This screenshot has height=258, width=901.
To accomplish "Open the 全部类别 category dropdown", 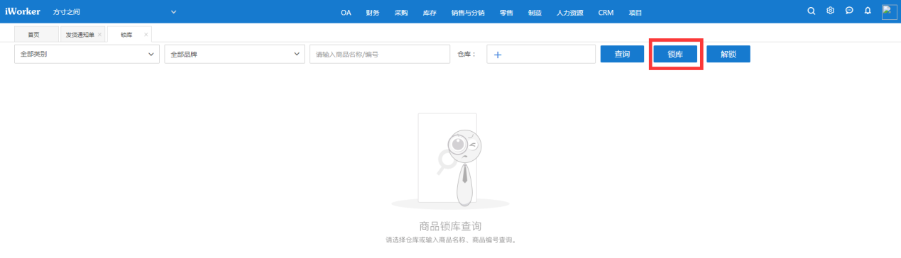I will 87,54.
